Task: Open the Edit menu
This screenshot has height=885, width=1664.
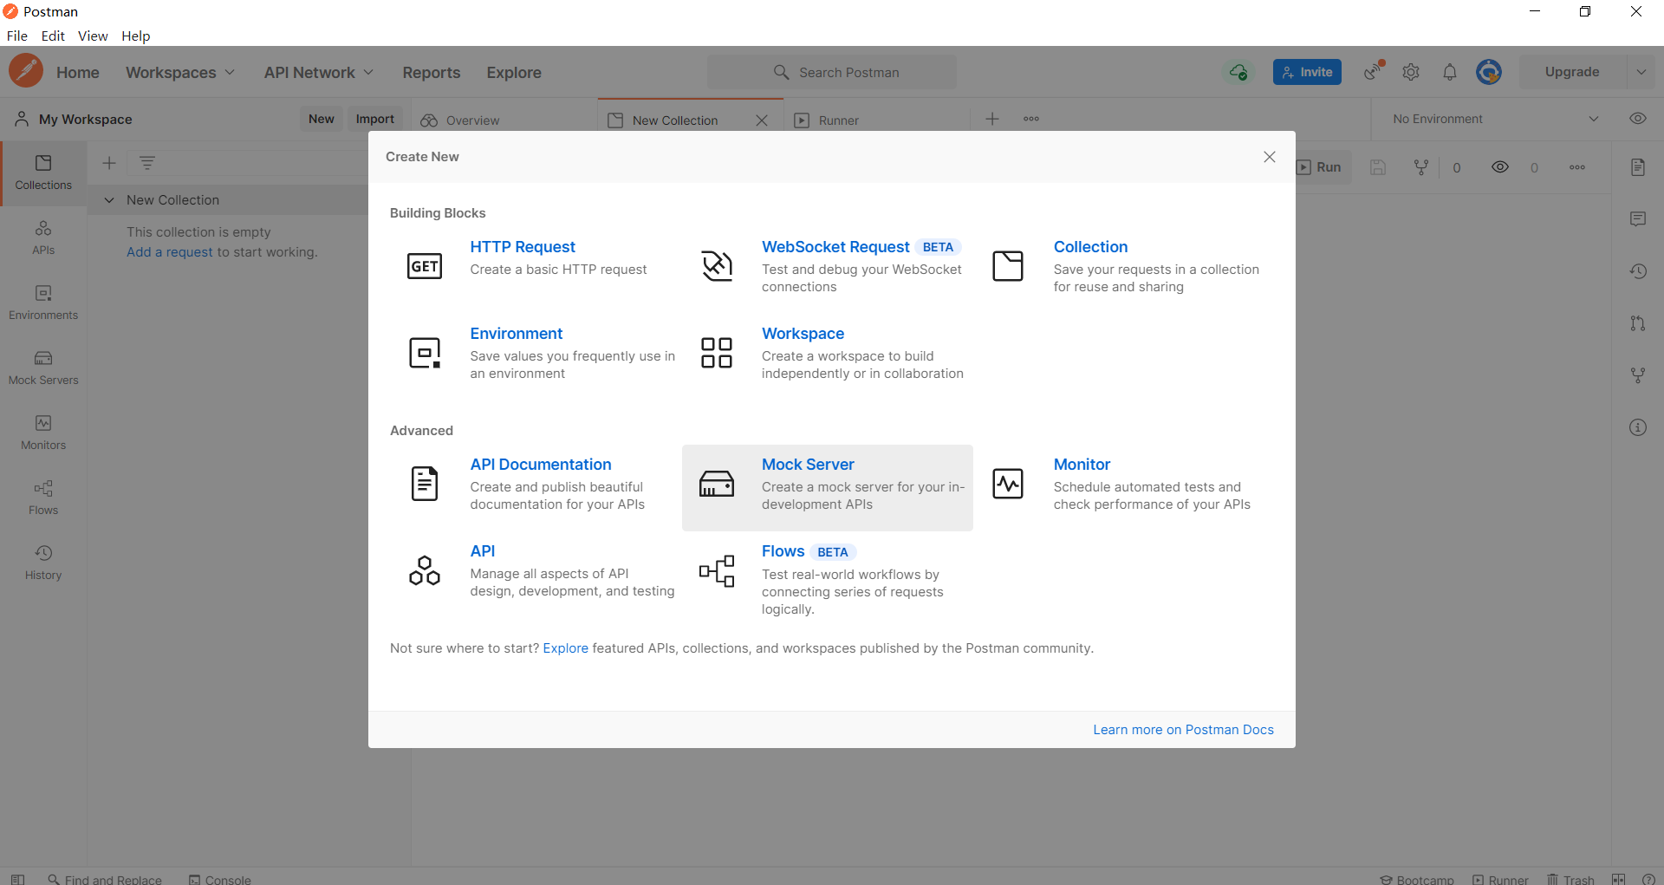Action: tap(53, 36)
